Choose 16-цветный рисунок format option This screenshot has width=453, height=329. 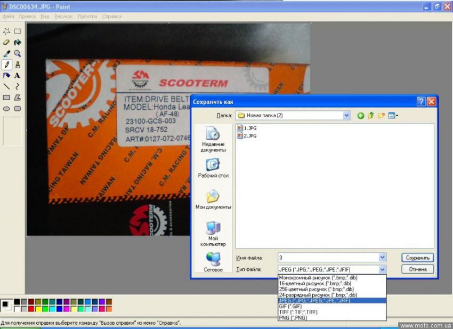332,283
